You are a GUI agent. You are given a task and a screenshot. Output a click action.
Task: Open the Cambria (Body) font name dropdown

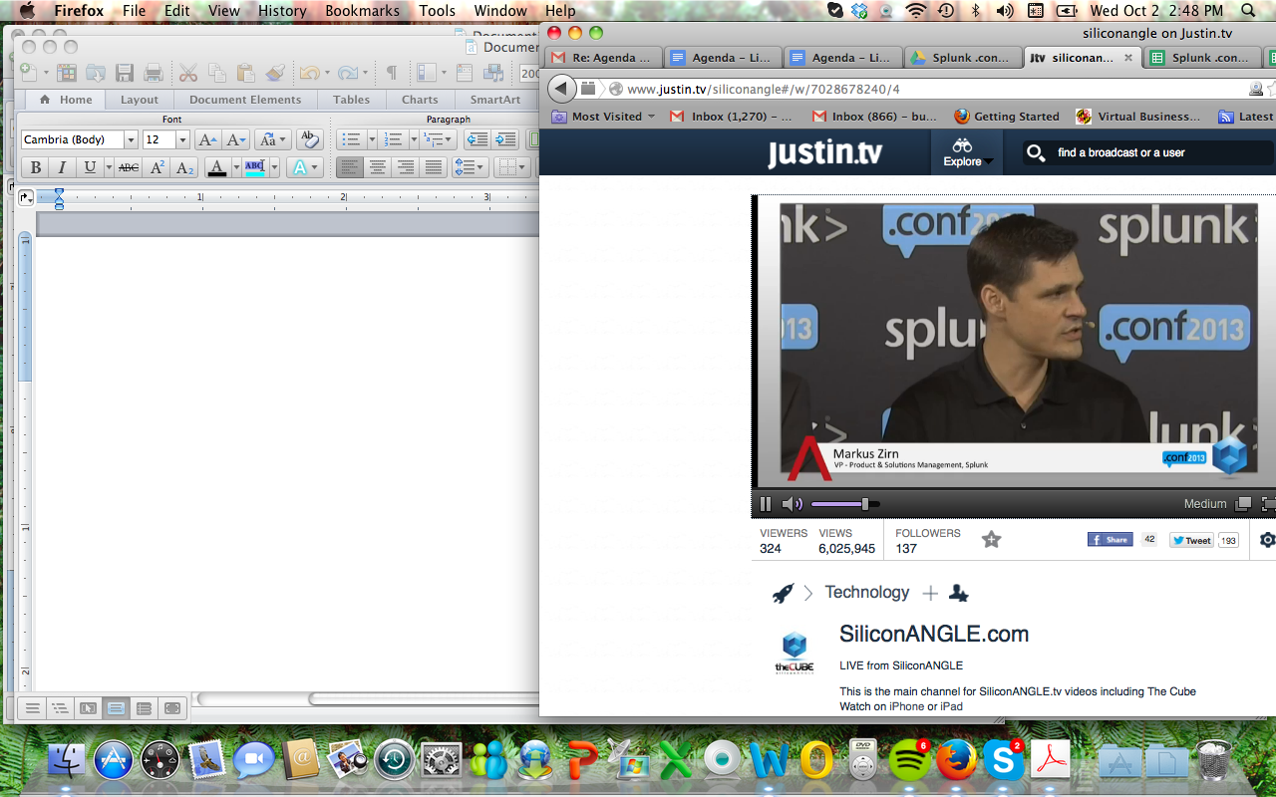tap(131, 139)
